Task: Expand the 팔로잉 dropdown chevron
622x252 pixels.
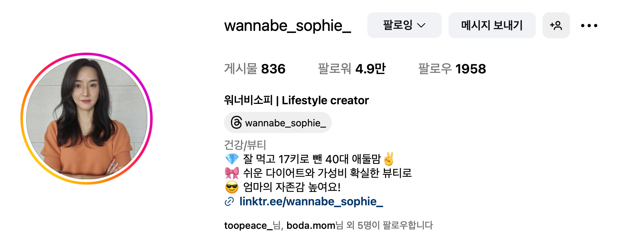Action: tap(421, 25)
